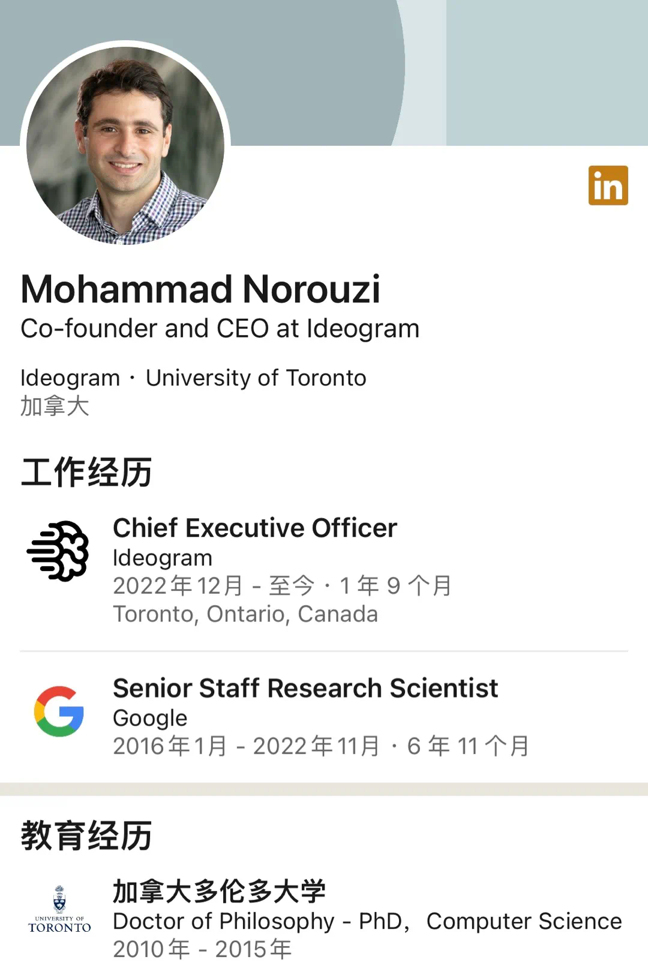Click the Ideogram brain logo icon
The height and width of the screenshot is (978, 648).
(x=58, y=551)
